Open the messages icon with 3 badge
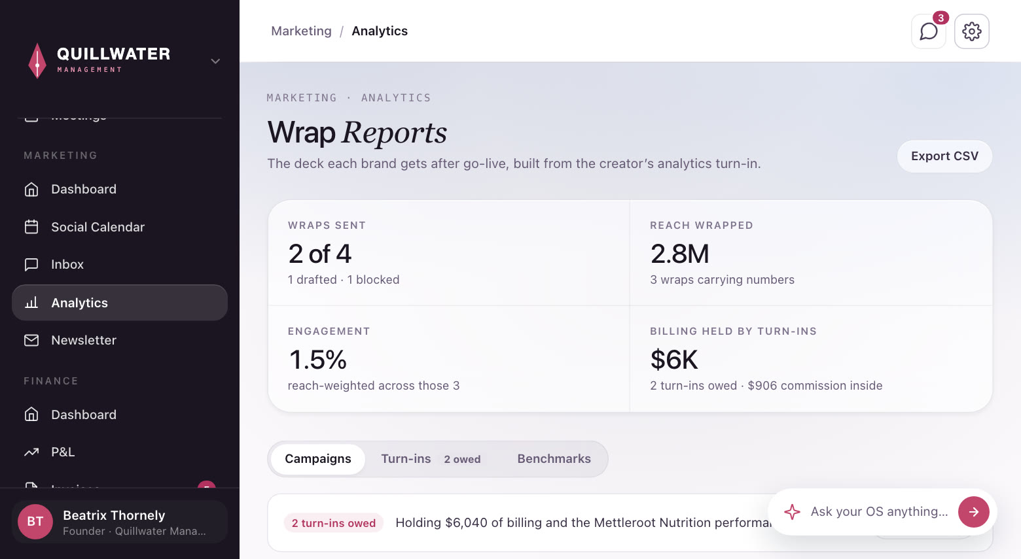Image resolution: width=1021 pixels, height=559 pixels. (x=928, y=31)
